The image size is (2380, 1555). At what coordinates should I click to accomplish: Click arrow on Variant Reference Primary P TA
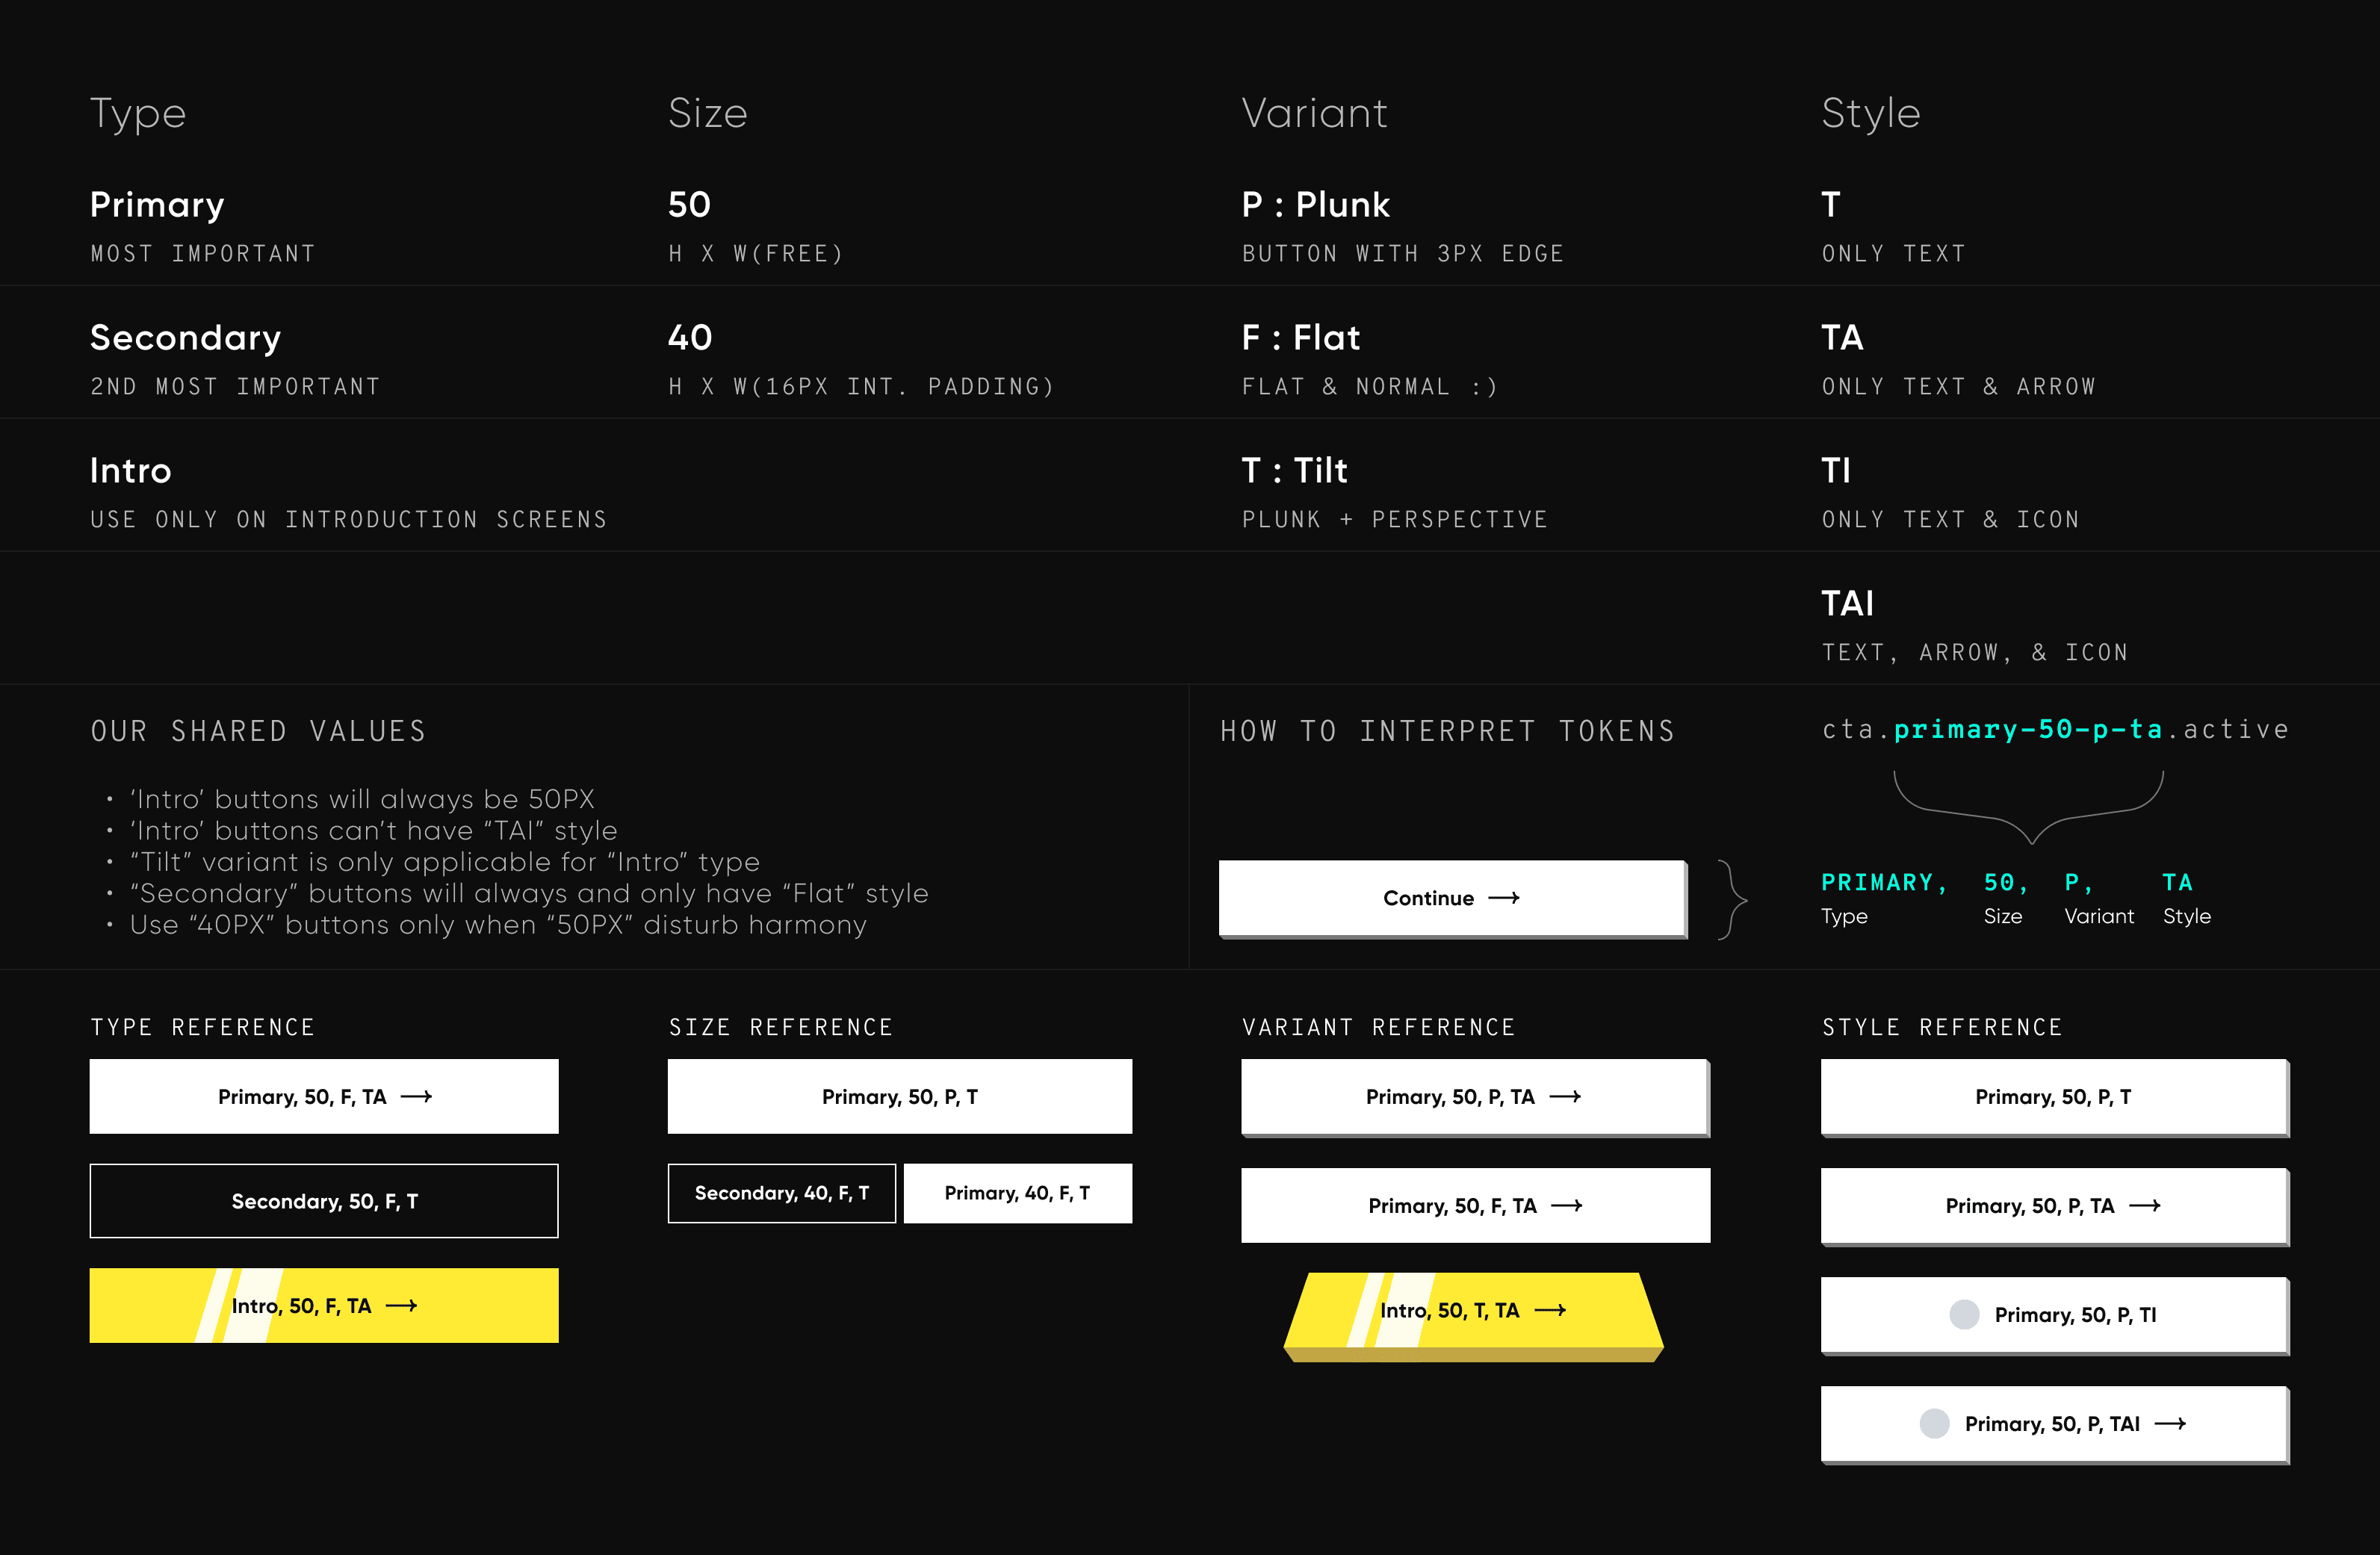tap(1564, 1097)
